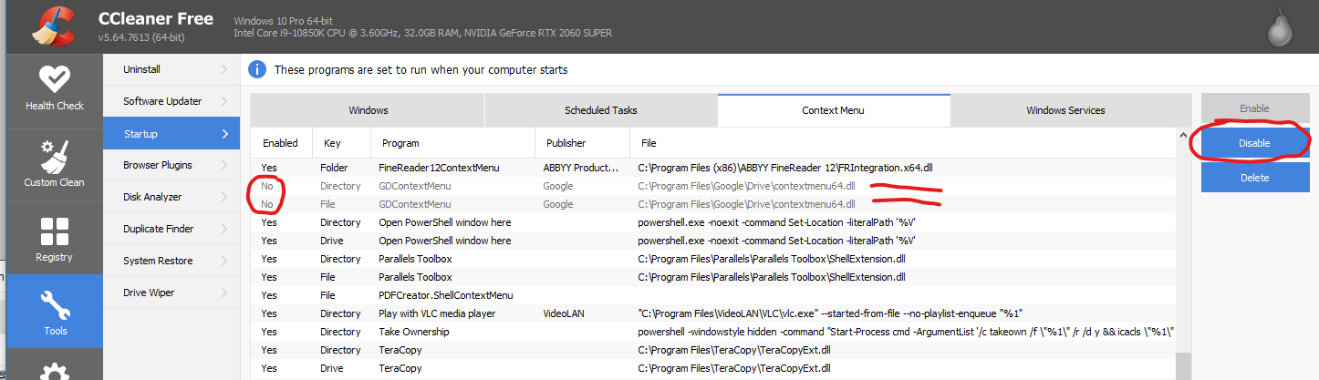Open the Uninstall tool
The height and width of the screenshot is (380, 1319).
coord(171,69)
